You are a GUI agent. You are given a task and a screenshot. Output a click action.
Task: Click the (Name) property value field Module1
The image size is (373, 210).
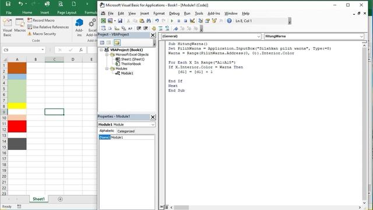[x=132, y=138]
